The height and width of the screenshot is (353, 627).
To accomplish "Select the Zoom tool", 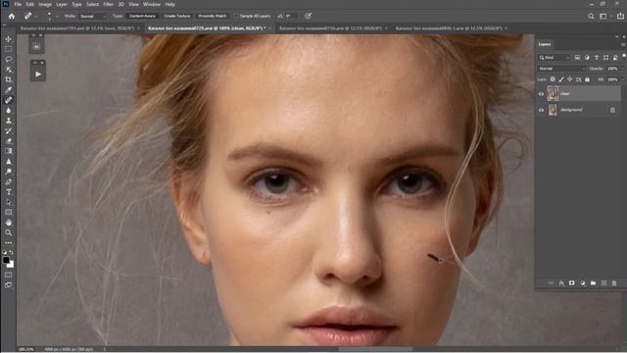I will pos(9,232).
